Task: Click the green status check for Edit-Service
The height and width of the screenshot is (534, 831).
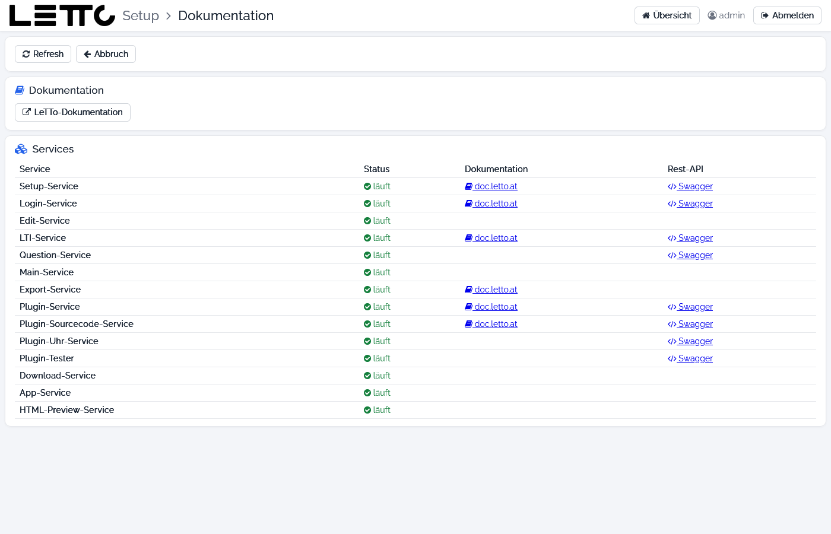Action: tap(367, 221)
